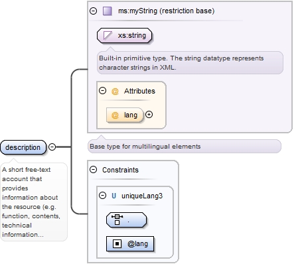The image size is (304, 264).
Task: Expand the lang attribute details
Action: [x=149, y=115]
